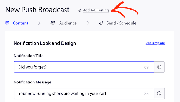Click the 69 character counter
This screenshot has width=180, height=102.
point(146,67)
